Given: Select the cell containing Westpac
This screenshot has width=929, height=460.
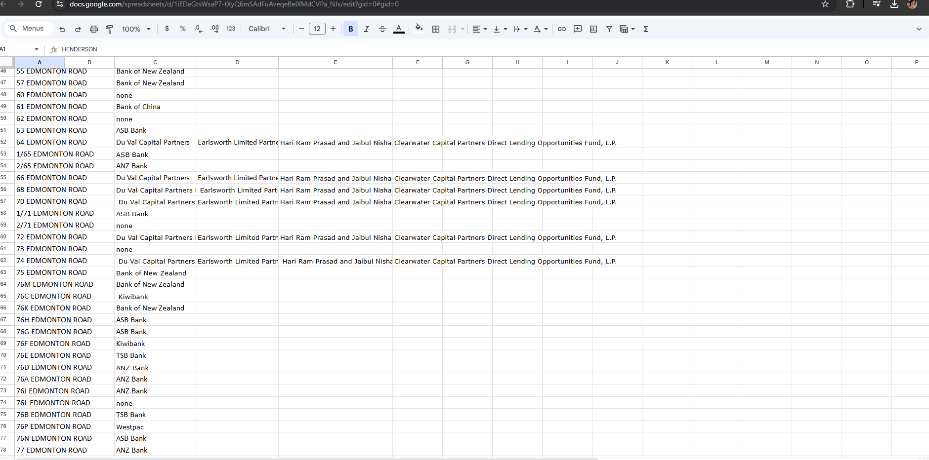Looking at the screenshot, I should [x=155, y=426].
